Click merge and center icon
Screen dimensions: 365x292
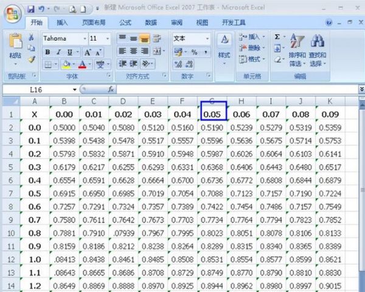point(157,51)
